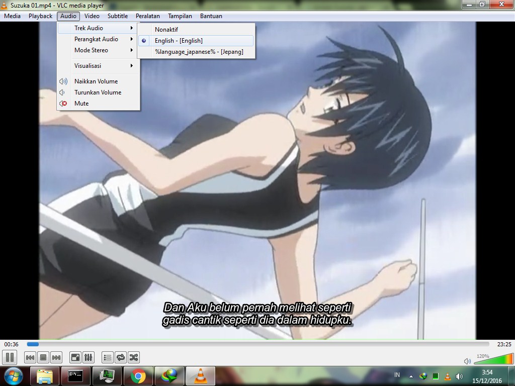
Task: Toggle fullscreen video mode
Action: coord(75,357)
